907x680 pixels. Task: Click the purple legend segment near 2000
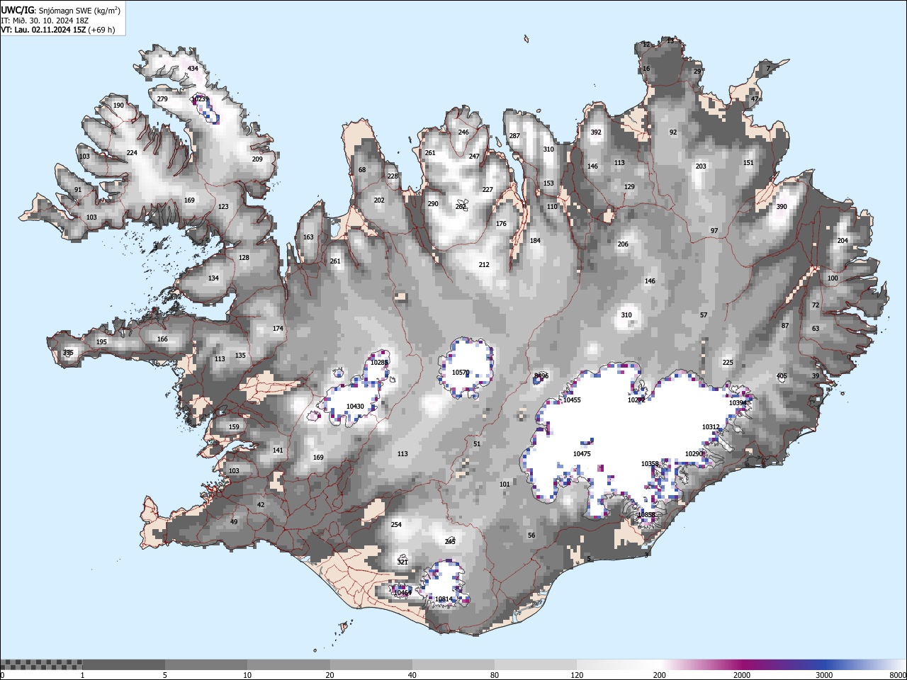click(x=742, y=664)
